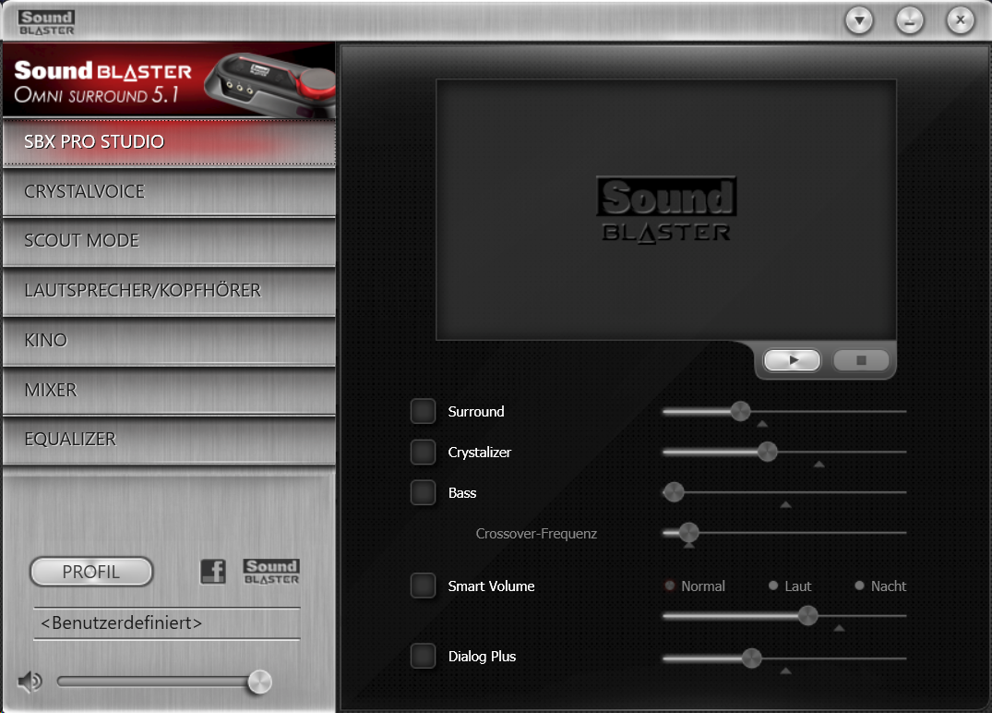The height and width of the screenshot is (713, 992).
Task: Click the Sound Blaster title bar logo
Action: point(46,22)
